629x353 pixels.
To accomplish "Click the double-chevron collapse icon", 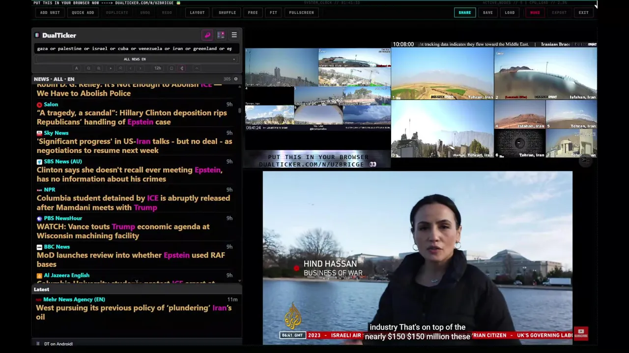I will (120, 68).
